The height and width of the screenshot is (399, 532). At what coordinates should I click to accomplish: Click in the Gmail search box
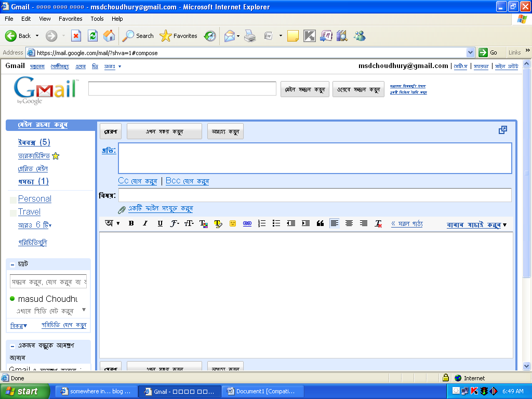pos(182,88)
